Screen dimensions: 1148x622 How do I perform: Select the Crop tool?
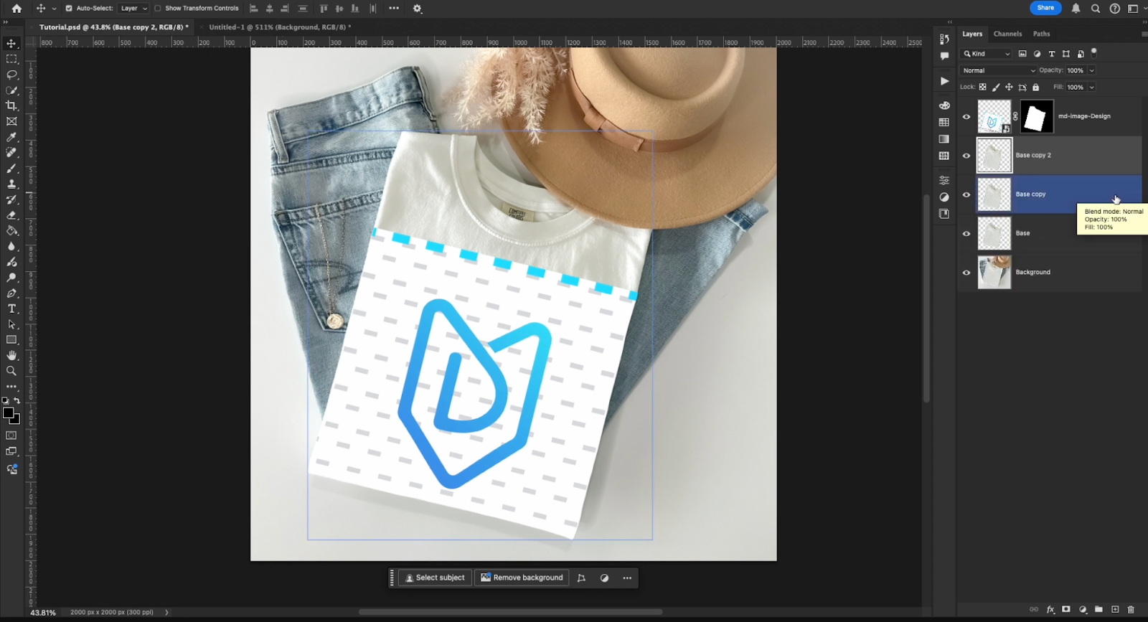11,105
